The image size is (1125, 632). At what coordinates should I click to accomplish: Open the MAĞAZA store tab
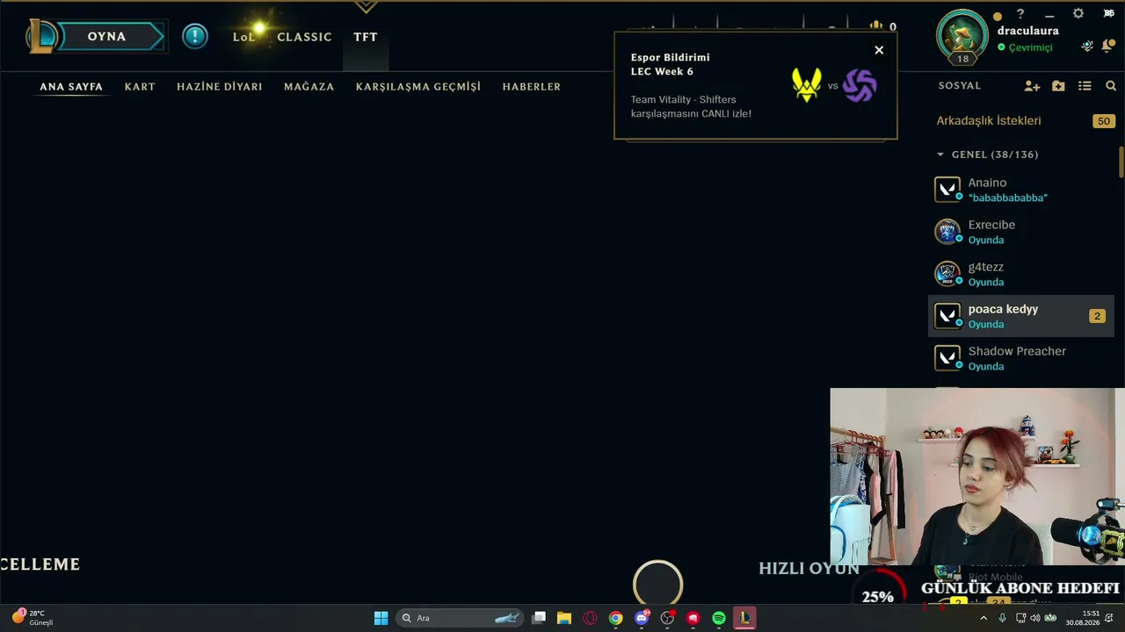(308, 87)
